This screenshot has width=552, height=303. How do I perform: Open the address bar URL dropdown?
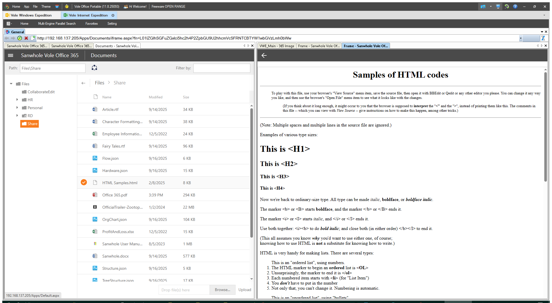tap(521, 38)
